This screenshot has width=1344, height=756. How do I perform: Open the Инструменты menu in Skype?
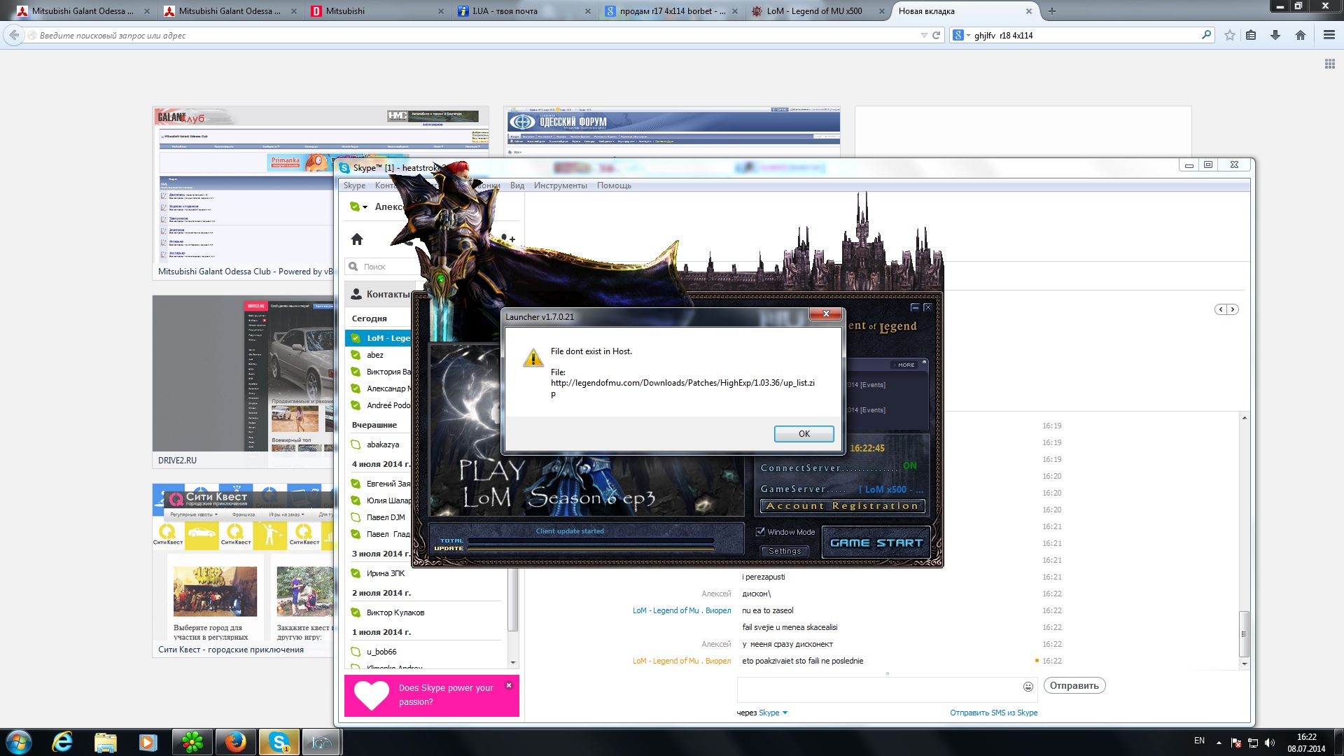[560, 185]
